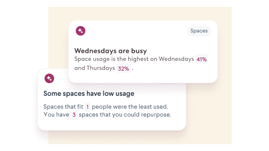Click the '1' people-capacity badge

click(87, 107)
